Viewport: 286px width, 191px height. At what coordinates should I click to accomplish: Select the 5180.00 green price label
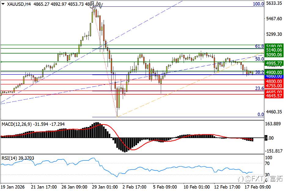click(274, 46)
